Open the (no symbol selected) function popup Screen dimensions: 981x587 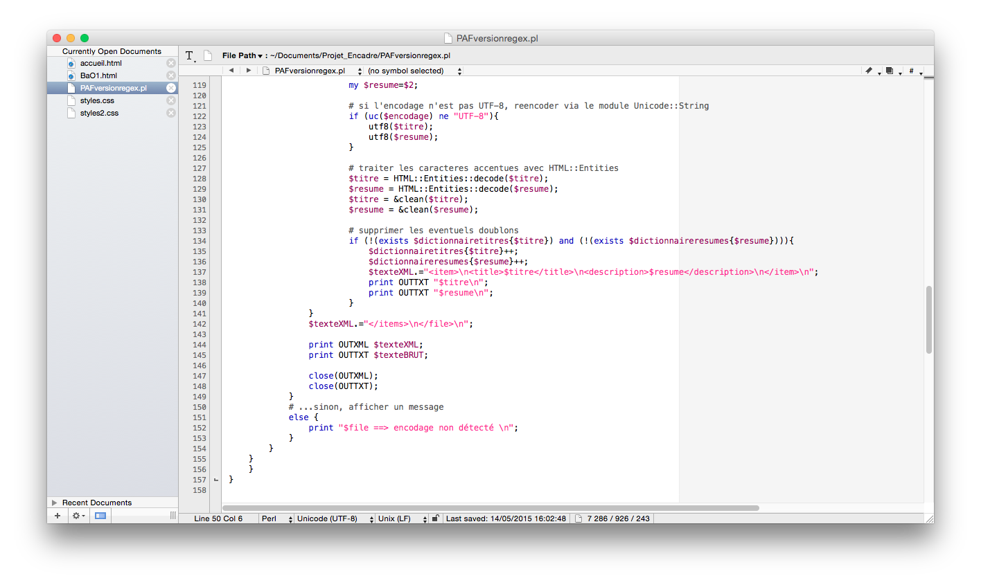414,71
